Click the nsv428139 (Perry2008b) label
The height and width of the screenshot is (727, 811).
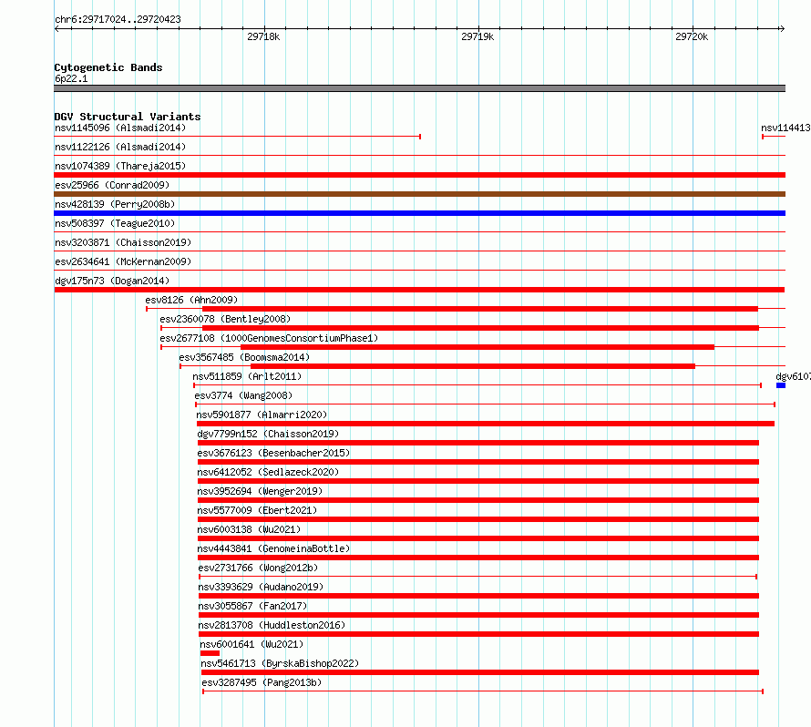tap(115, 204)
